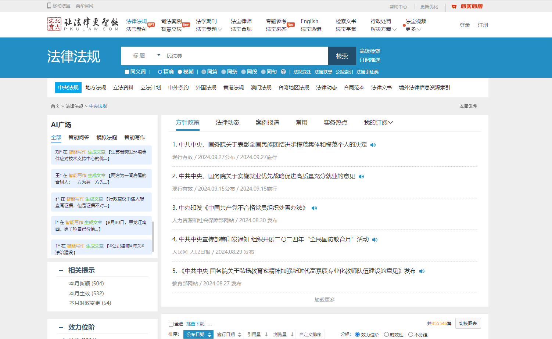Play audio for 全民国防教育月 article
This screenshot has width=552, height=339.
click(x=375, y=239)
